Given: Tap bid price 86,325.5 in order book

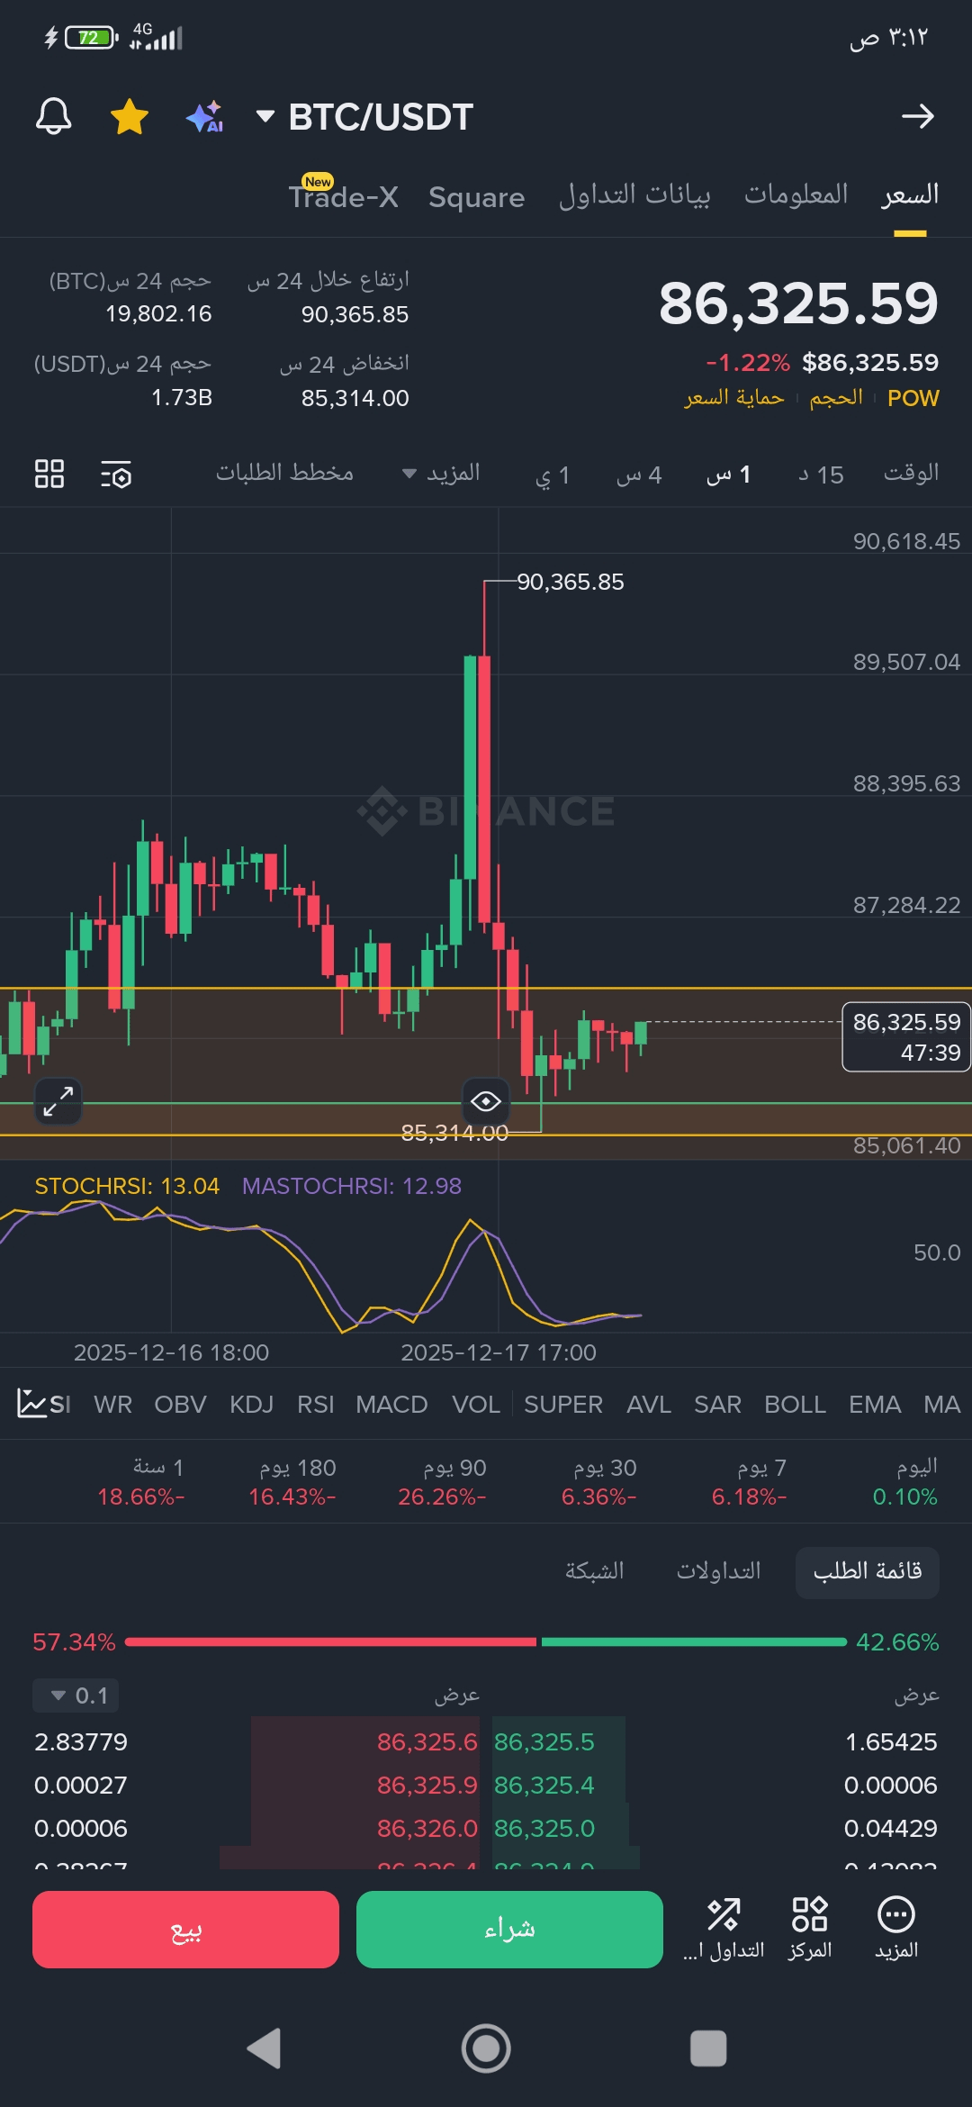Looking at the screenshot, I should click(x=544, y=1742).
